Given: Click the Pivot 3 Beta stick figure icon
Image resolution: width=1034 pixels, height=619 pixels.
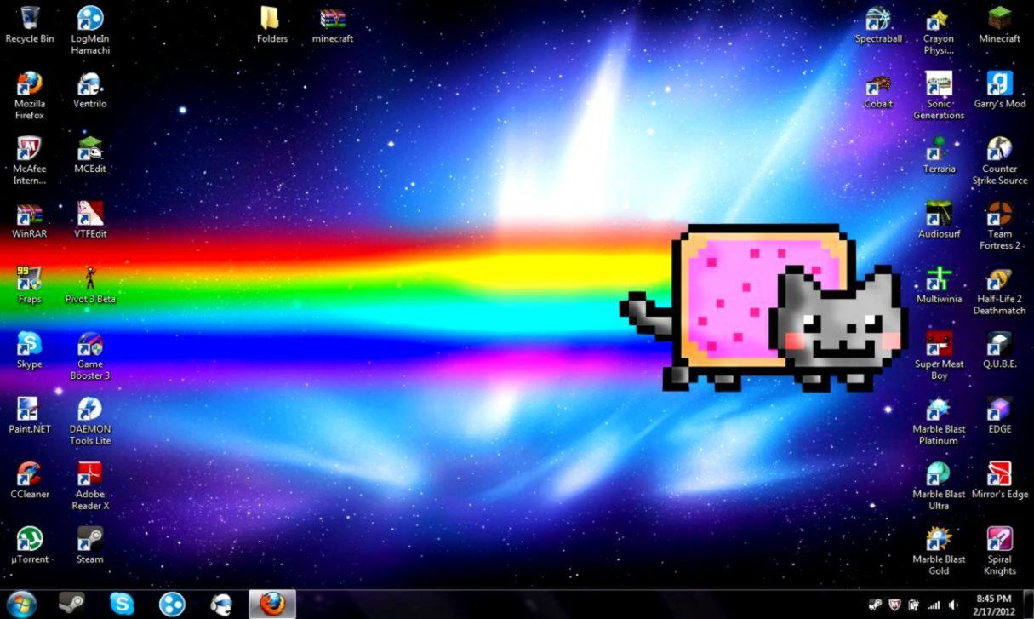Looking at the screenshot, I should 89,278.
